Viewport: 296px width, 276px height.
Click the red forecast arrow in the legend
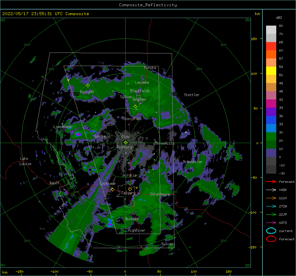(x=271, y=181)
